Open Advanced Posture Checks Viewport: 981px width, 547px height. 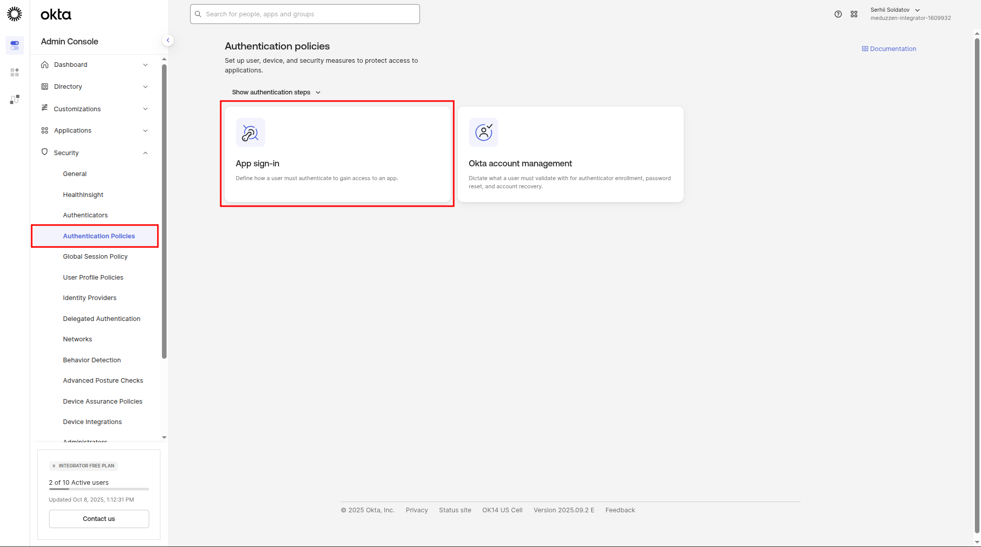pos(103,381)
